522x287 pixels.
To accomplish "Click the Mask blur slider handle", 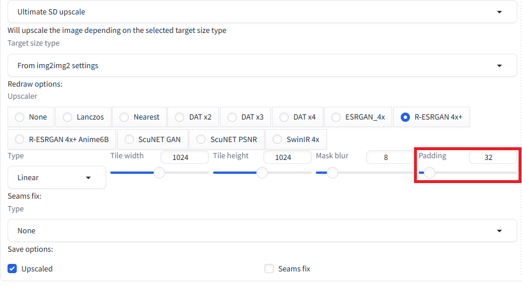I will pyautogui.click(x=332, y=173).
